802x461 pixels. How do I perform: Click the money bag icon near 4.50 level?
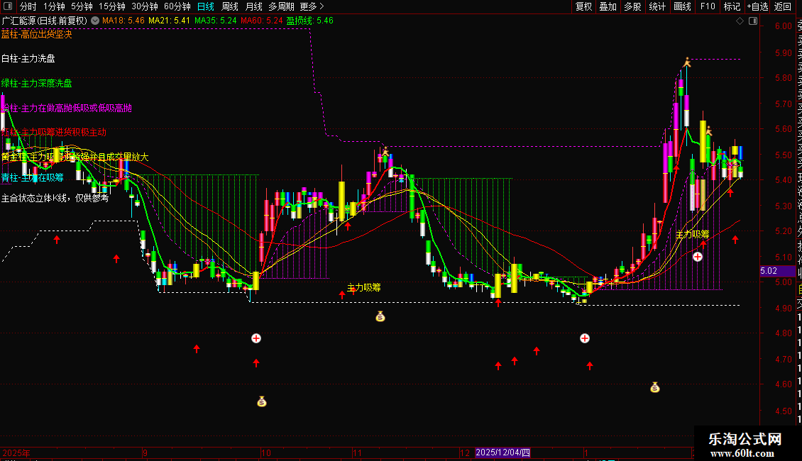262,401
